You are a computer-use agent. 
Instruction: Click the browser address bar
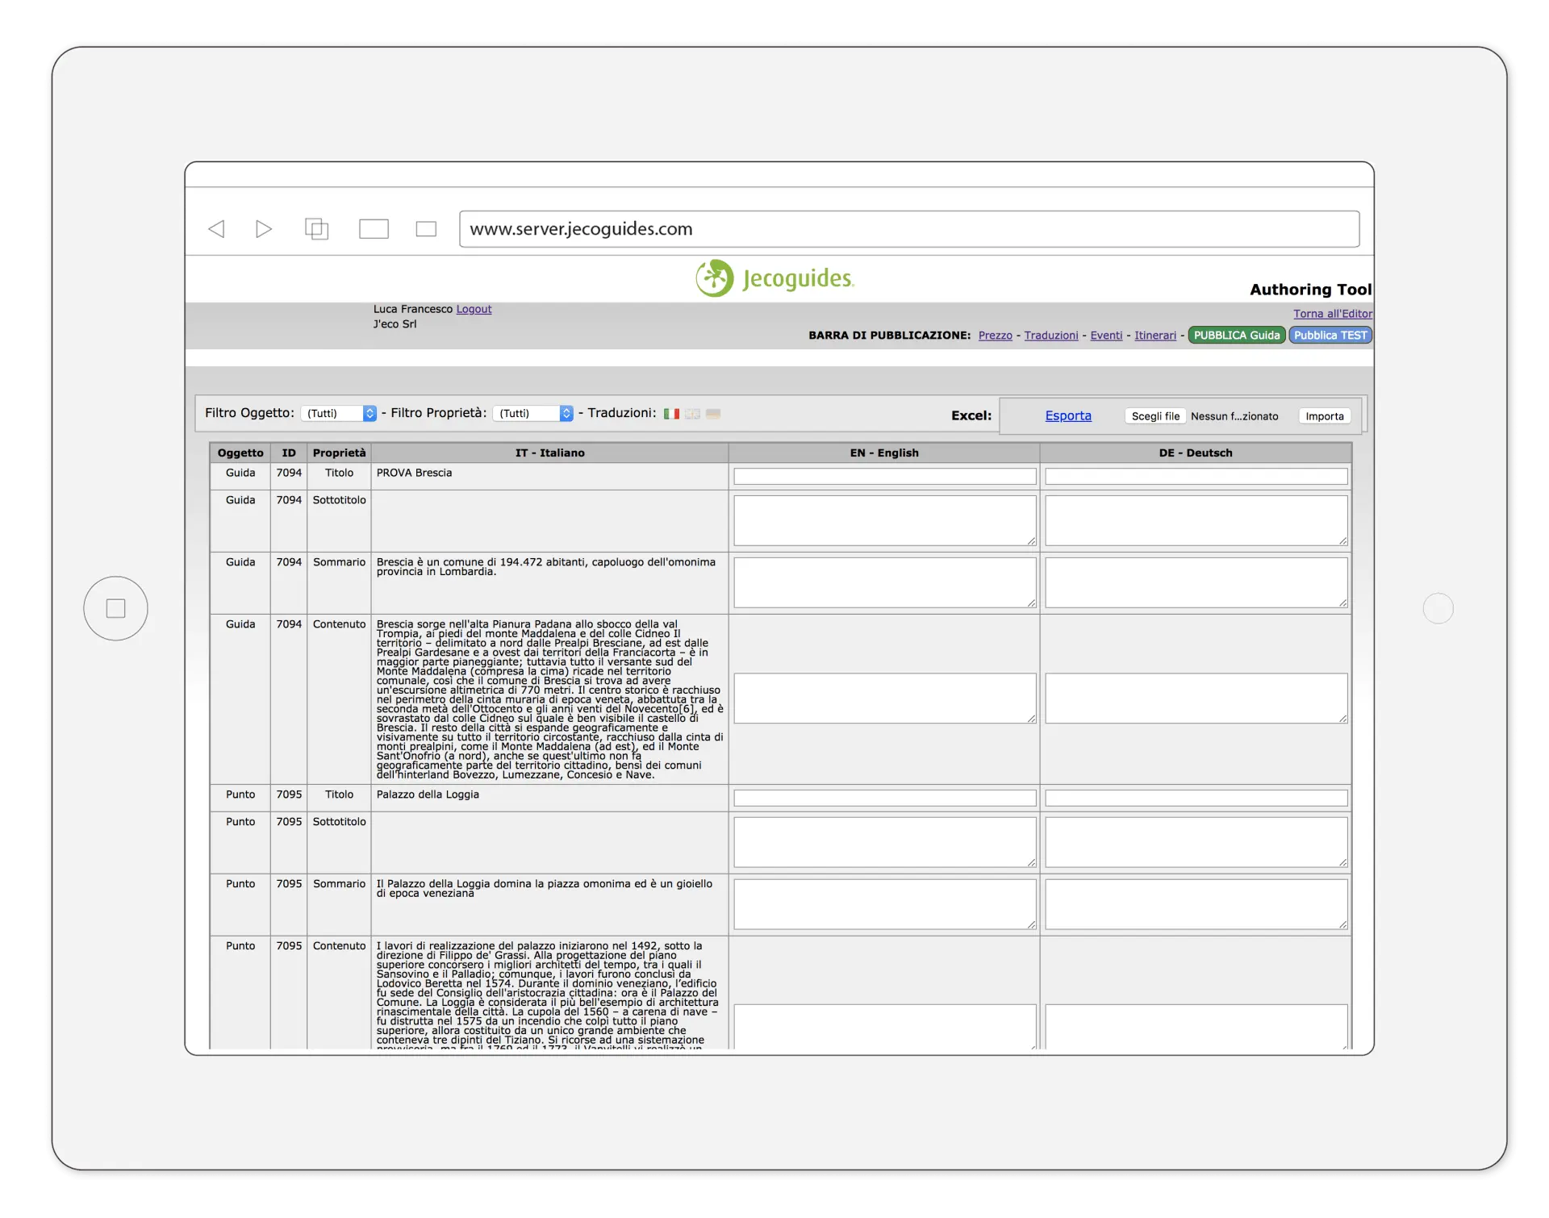tap(908, 229)
